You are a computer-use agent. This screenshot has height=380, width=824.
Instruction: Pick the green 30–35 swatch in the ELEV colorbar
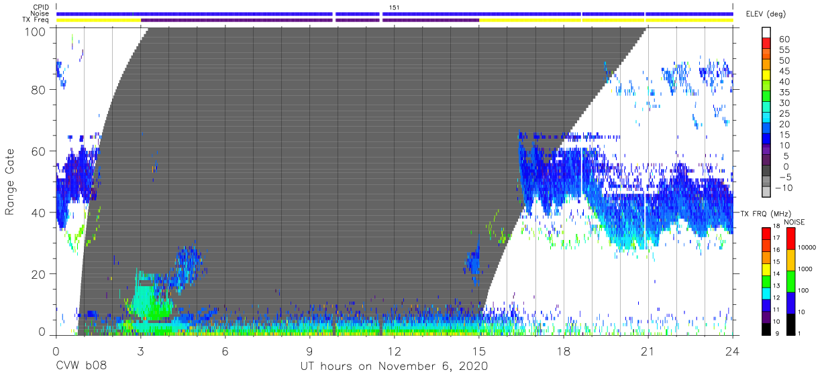pos(766,97)
